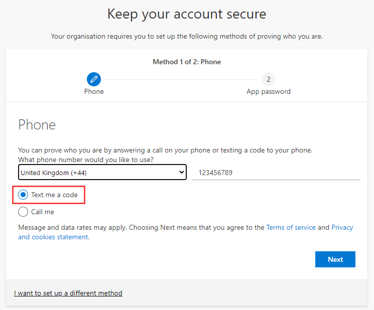The height and width of the screenshot is (310, 374).
Task: Click the 'Method 1 of 2: Phone' title
Action: [187, 62]
